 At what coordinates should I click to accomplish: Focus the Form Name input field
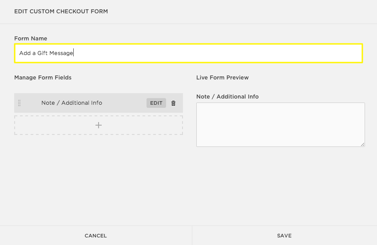coord(188,53)
